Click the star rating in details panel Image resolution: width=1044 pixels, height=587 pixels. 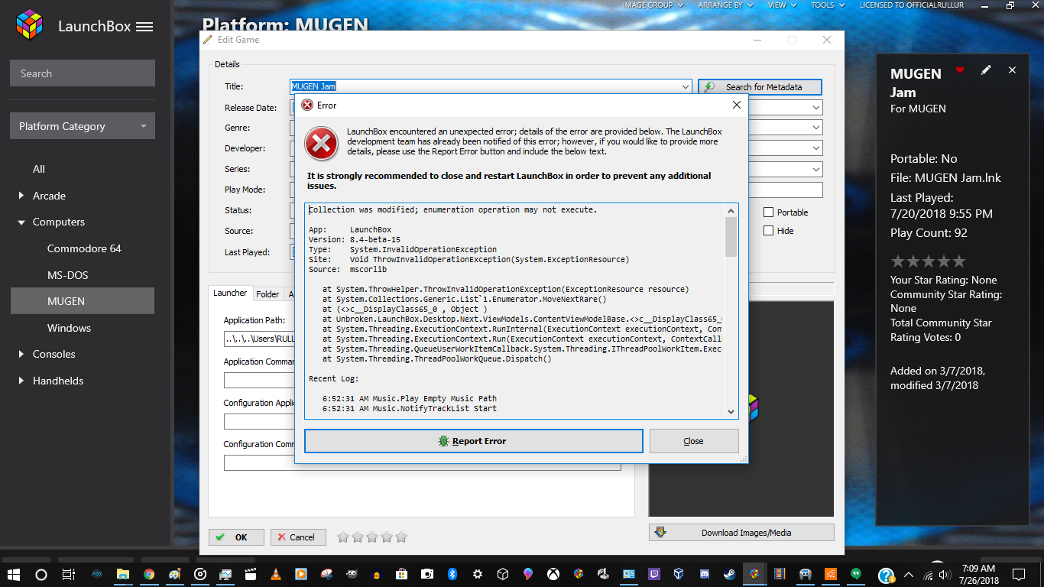(x=928, y=261)
